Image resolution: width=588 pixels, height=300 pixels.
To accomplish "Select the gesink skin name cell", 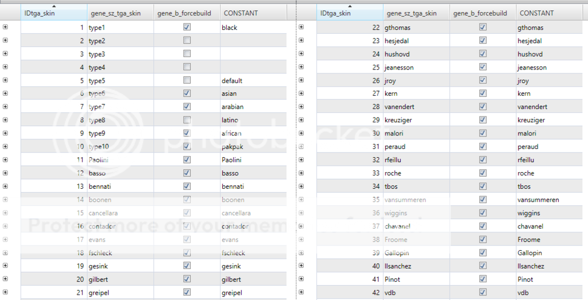I will pos(119,266).
